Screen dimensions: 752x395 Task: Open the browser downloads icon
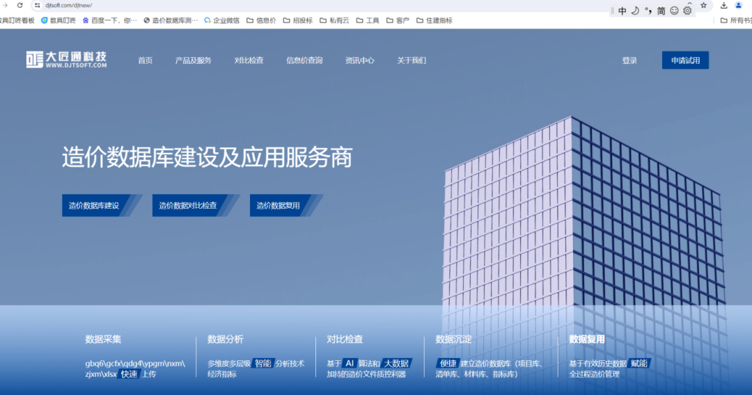(x=723, y=6)
